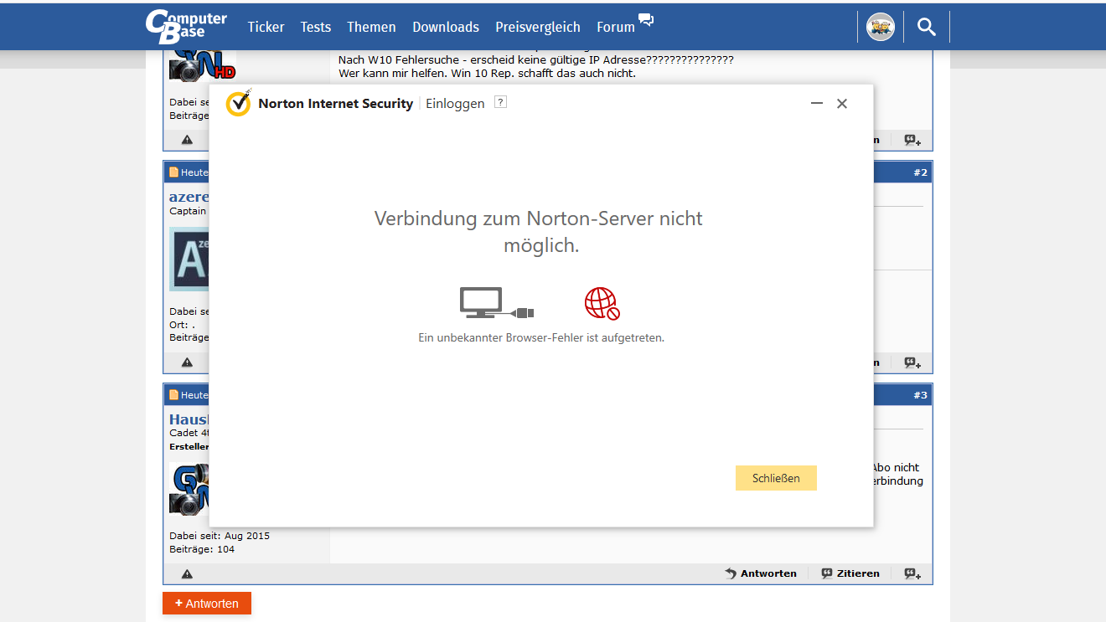The image size is (1106, 622).
Task: Click the Norton checkmark logo icon
Action: 239,103
